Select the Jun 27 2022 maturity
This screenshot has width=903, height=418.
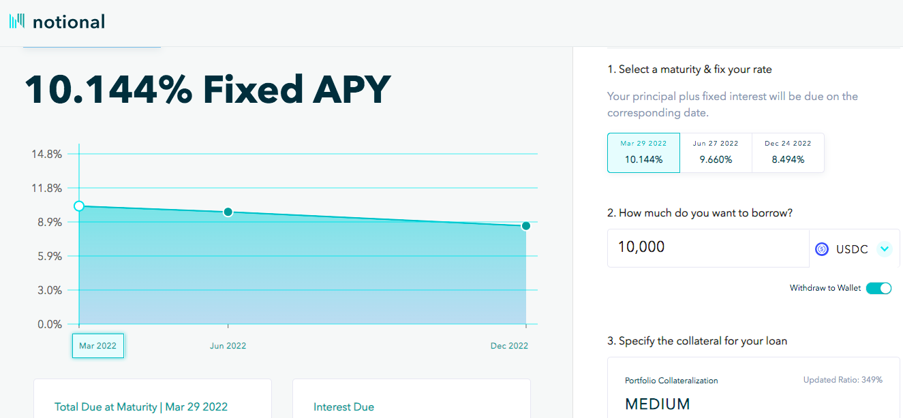tap(716, 152)
